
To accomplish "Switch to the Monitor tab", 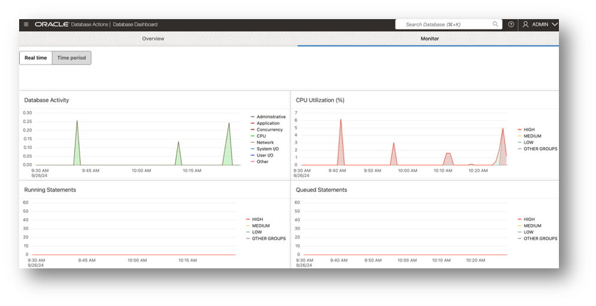I will (x=430, y=38).
